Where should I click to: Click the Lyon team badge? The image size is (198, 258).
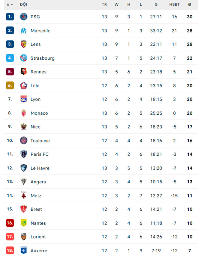(x=23, y=99)
